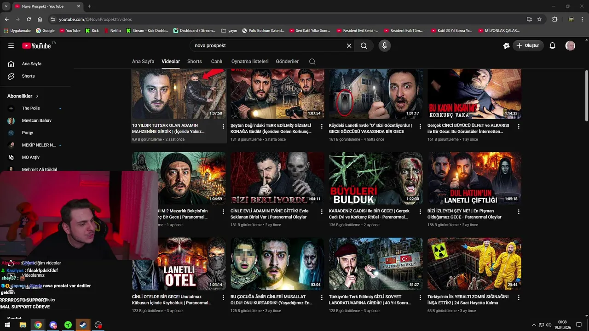Open the Canlı tab

pyautogui.click(x=217, y=62)
